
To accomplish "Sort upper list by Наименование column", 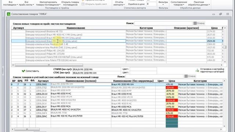I will (76, 28).
